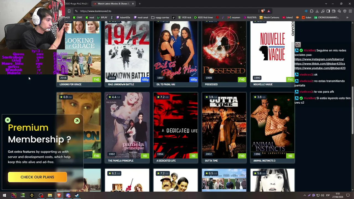Image resolution: width=354 pixels, height=199 pixels.
Task: Open A Dedicated Life movie poster
Action: point(175,125)
